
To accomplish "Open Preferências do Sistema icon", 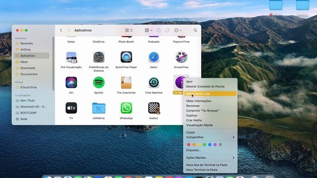I will click(x=99, y=57).
